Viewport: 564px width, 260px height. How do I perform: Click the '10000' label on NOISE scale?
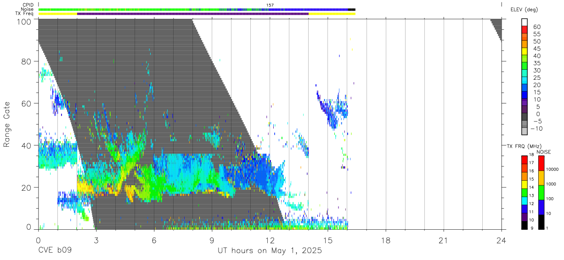(x=553, y=170)
